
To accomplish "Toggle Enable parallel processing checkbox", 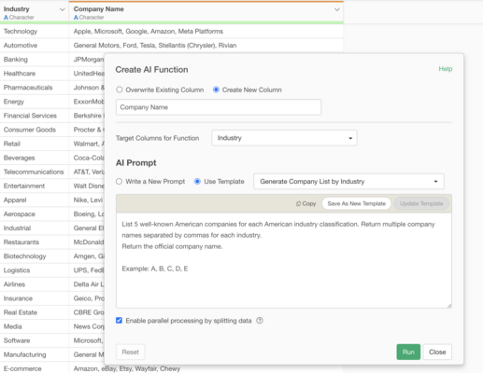I will click(119, 321).
